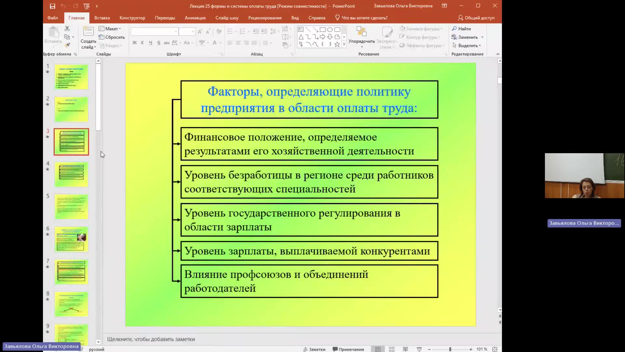Switch to slide sorter view in status bar
The height and width of the screenshot is (352, 625).
(x=392, y=349)
